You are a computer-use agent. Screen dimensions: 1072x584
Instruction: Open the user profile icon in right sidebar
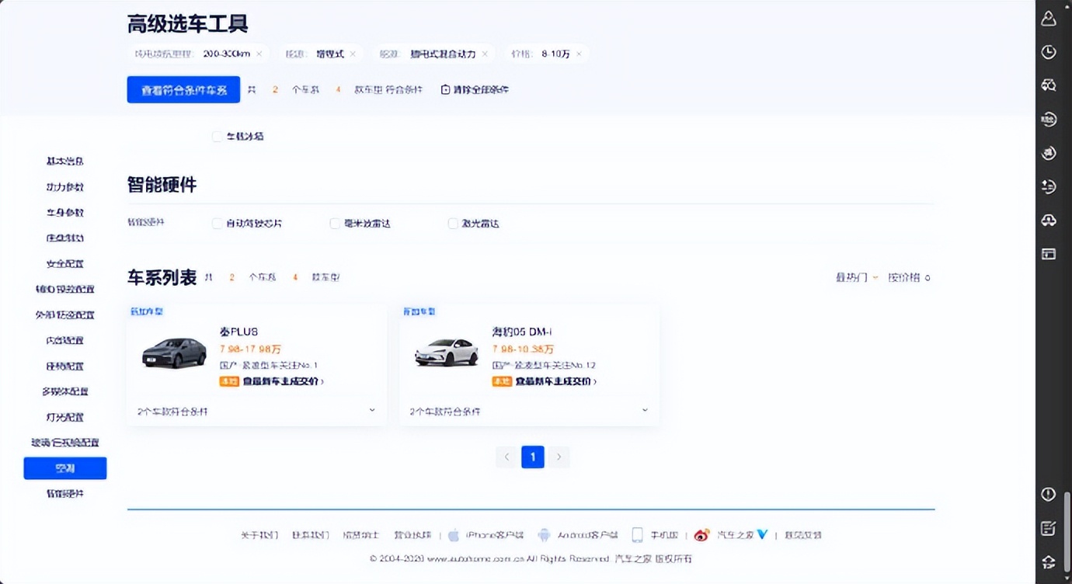click(1049, 19)
